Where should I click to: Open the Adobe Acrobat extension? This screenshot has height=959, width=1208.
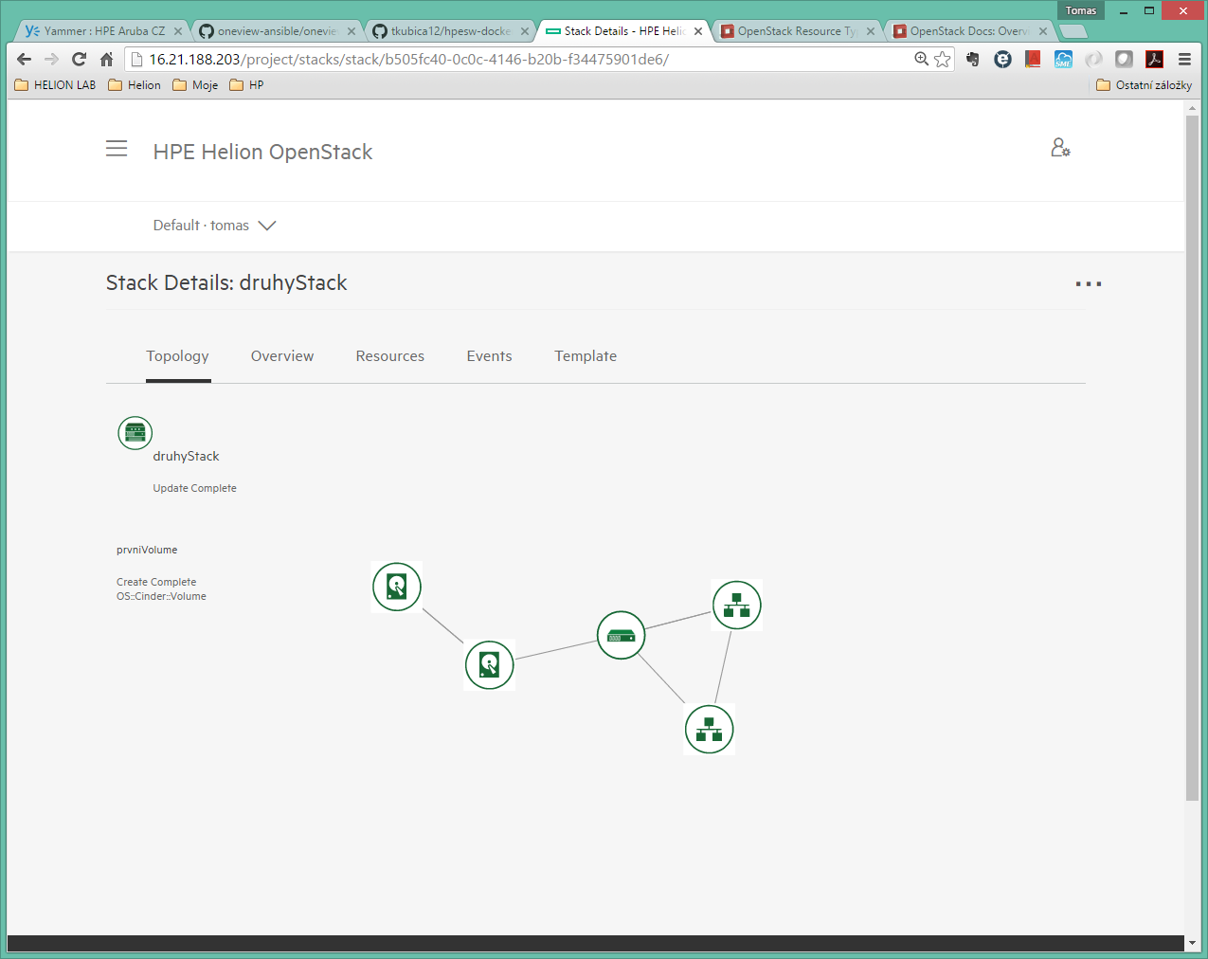coord(1154,59)
